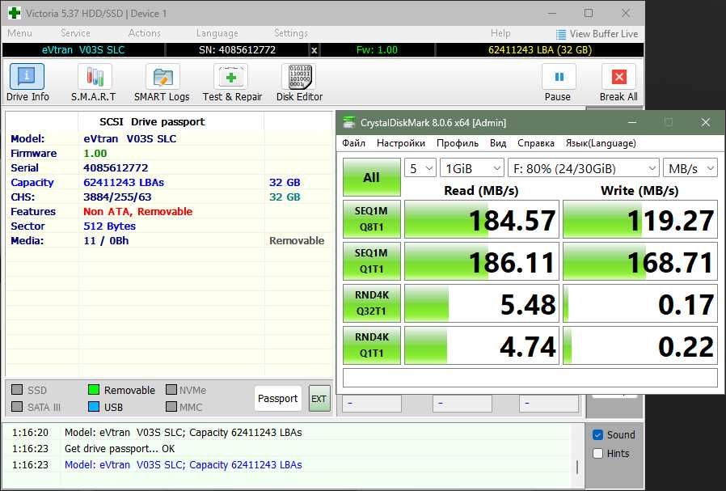The height and width of the screenshot is (491, 726).
Task: Run the RND4K Q1T1 test
Action: pyautogui.click(x=372, y=345)
